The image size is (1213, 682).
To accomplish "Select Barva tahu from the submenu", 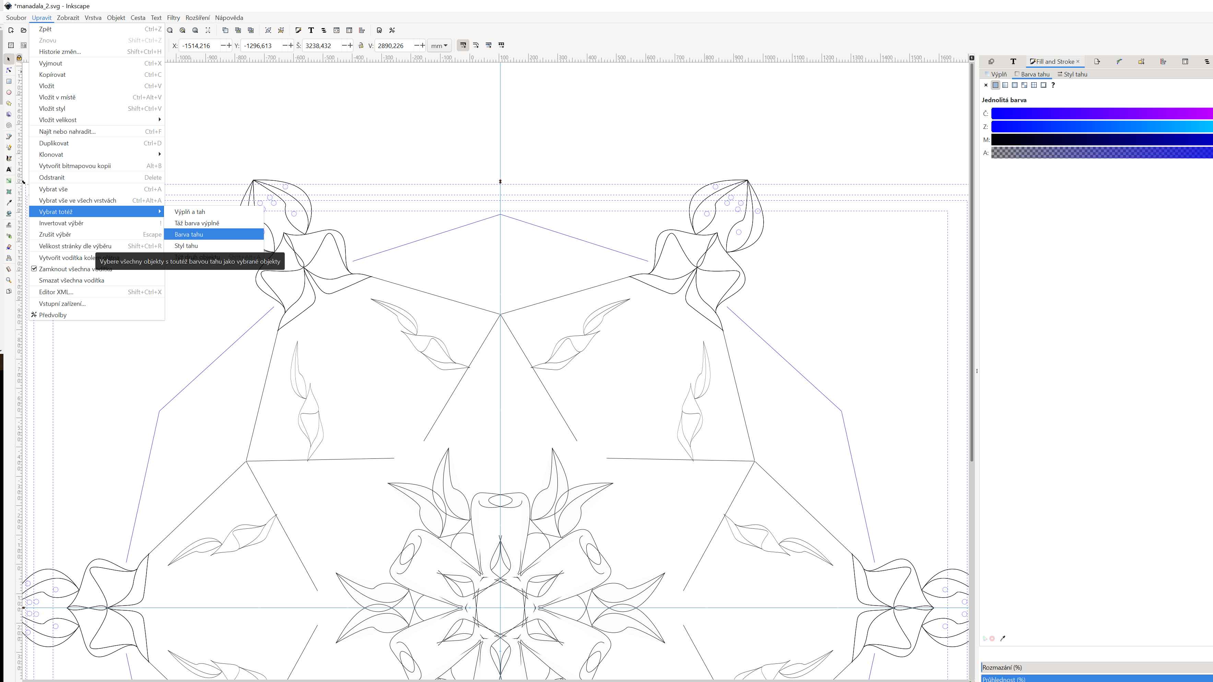I will point(189,235).
